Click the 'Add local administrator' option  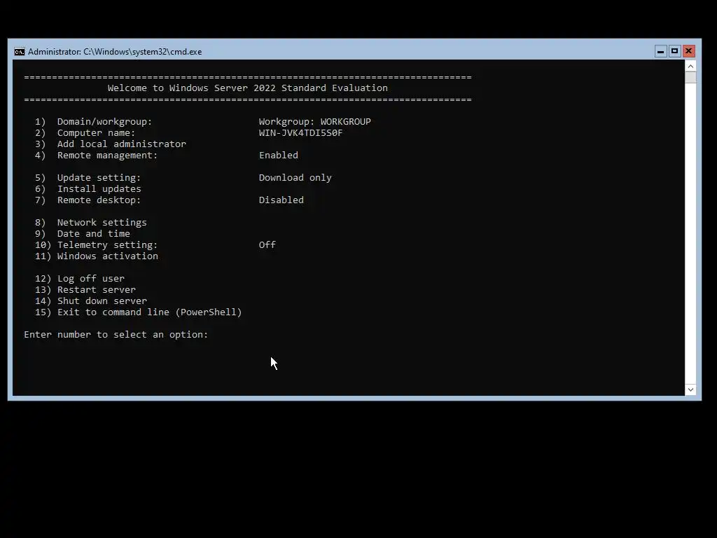pos(110,144)
